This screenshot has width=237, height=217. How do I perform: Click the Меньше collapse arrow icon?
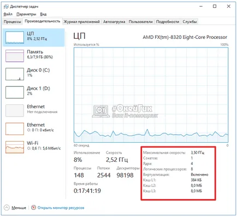[7, 208]
